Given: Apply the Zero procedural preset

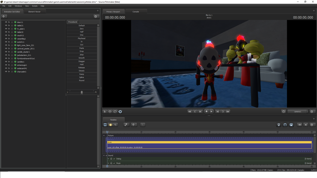Looking at the screenshot, I should 82,28.
